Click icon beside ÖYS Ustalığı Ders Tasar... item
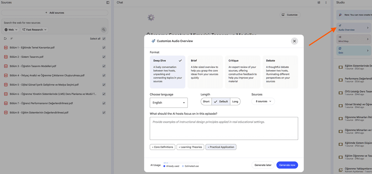 [x=340, y=93]
